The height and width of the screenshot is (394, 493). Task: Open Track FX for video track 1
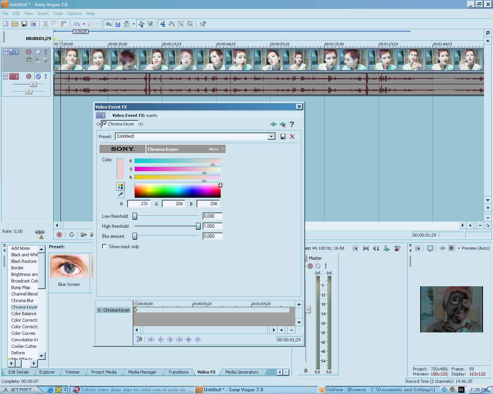[x=29, y=52]
